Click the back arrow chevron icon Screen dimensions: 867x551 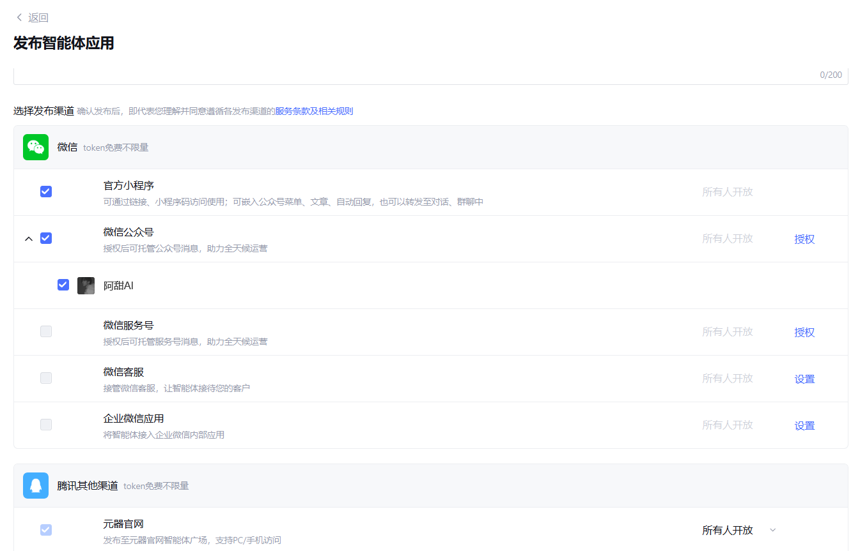coord(19,18)
